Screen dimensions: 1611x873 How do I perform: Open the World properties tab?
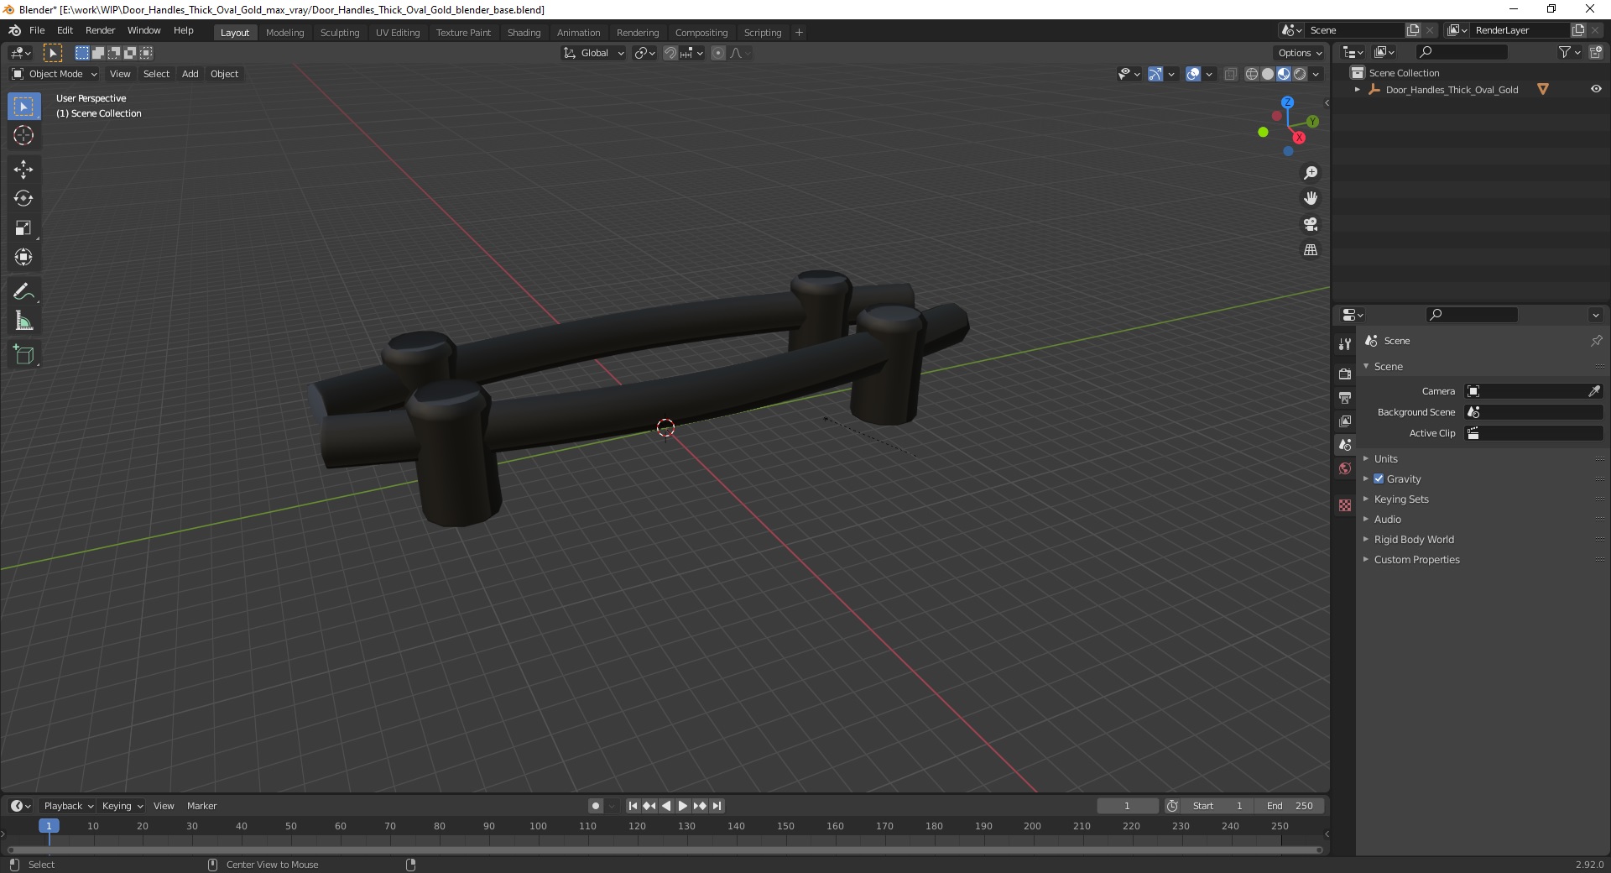(1345, 468)
